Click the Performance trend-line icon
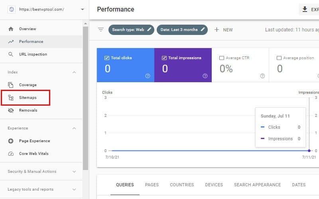The width and height of the screenshot is (319, 199). pyautogui.click(x=11, y=42)
